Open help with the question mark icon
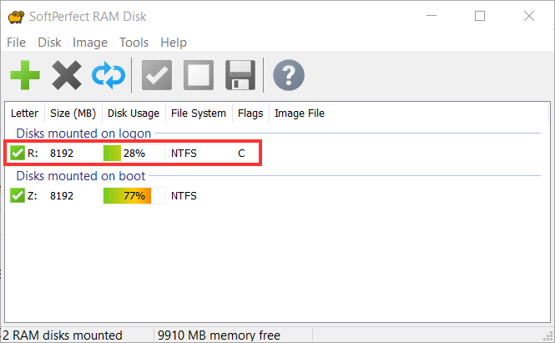This screenshot has width=555, height=343. pos(289,75)
